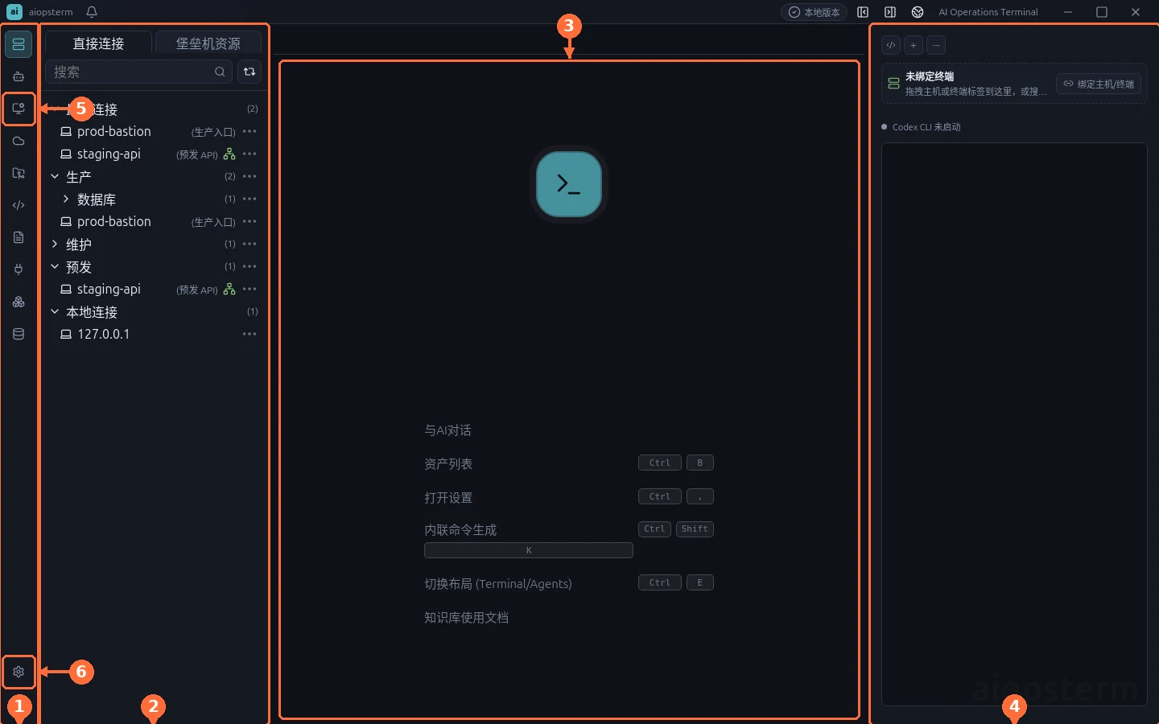The width and height of the screenshot is (1159, 724).
Task: Open the monitor-with-user sidebar icon
Action: [19, 109]
